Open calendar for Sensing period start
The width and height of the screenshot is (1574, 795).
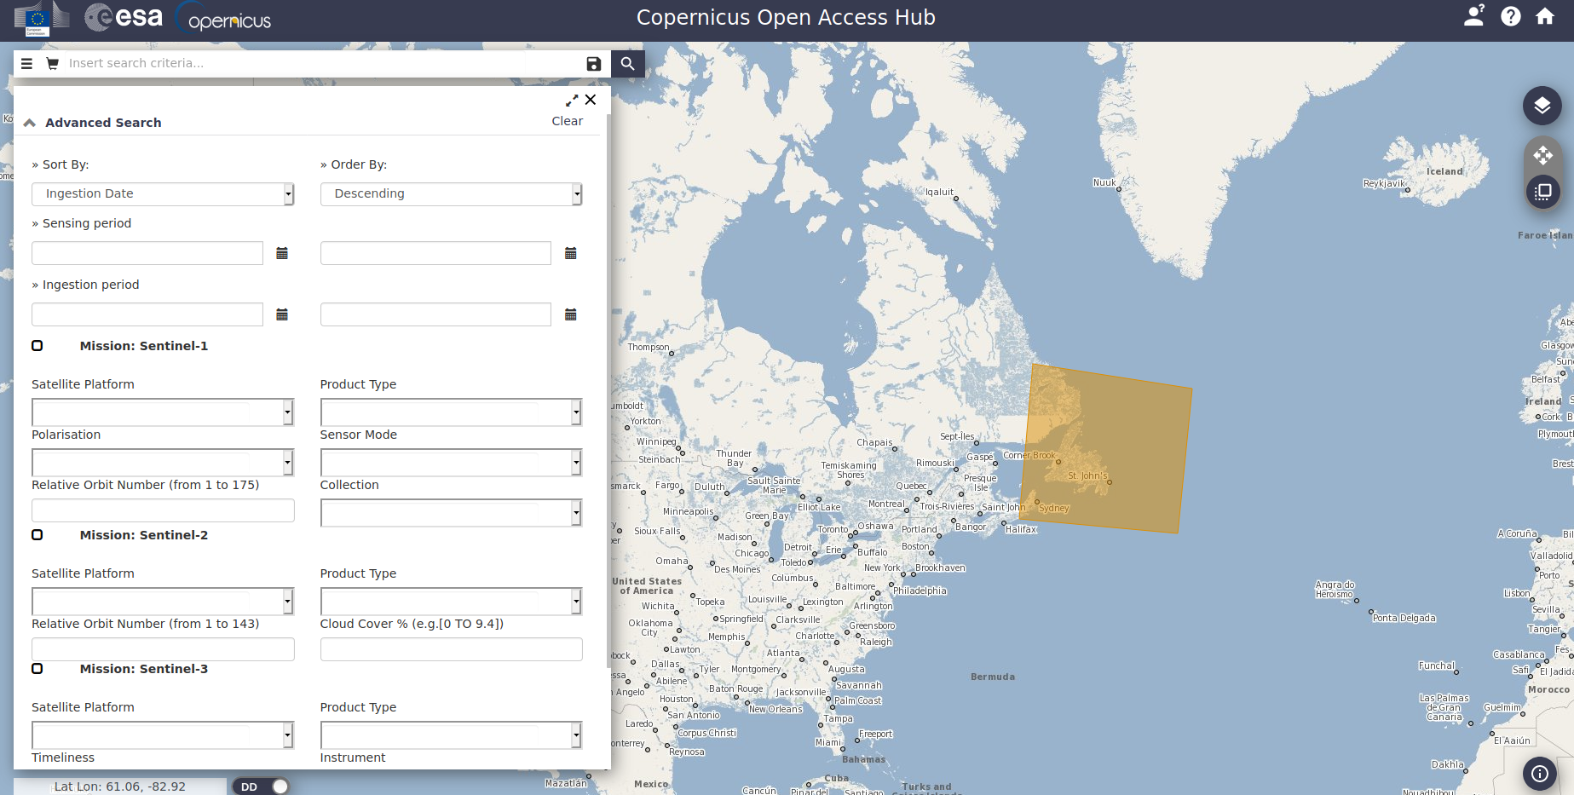point(282,253)
